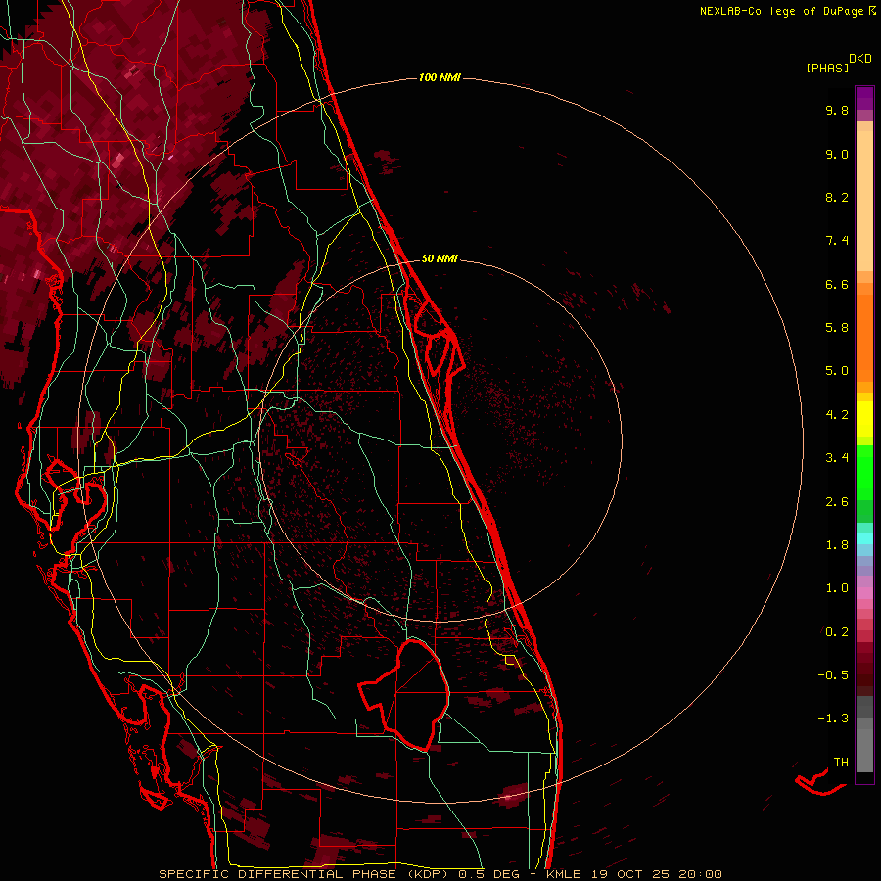Select the 0.2 value on the scale
This screenshot has height=881, width=881.
(837, 632)
